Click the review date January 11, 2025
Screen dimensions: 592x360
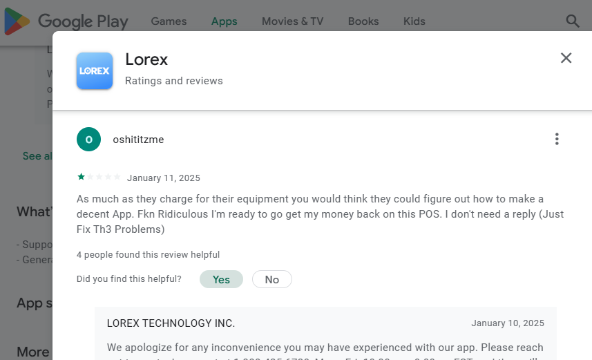pyautogui.click(x=164, y=178)
